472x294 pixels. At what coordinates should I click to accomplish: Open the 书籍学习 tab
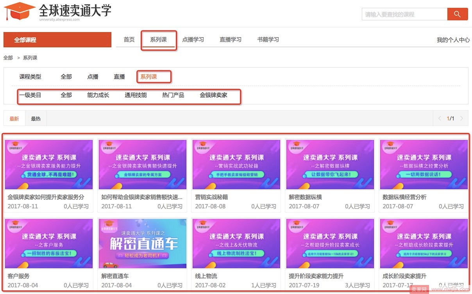[268, 39]
